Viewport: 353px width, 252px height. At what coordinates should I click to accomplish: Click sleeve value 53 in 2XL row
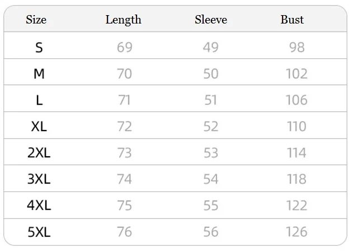tap(211, 153)
